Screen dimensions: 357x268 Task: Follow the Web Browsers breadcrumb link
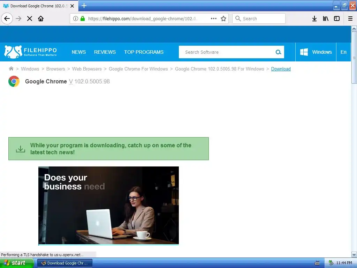(87, 69)
